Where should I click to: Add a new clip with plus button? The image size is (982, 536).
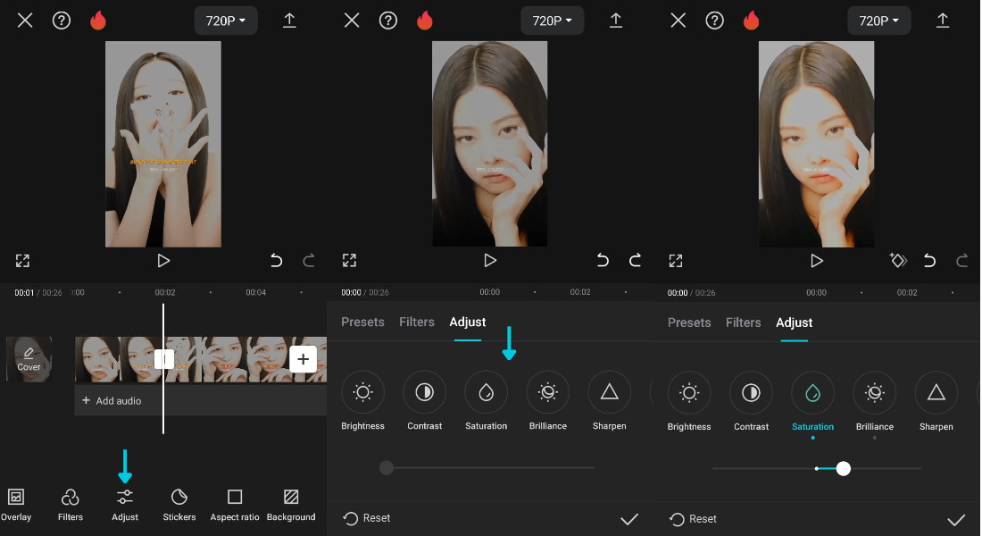[304, 359]
